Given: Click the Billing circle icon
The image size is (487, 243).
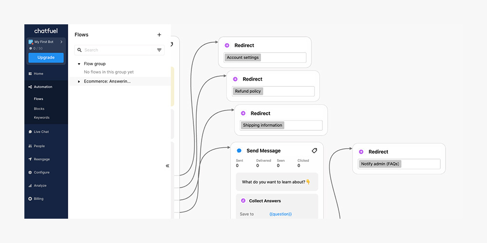Looking at the screenshot, I should (30, 199).
